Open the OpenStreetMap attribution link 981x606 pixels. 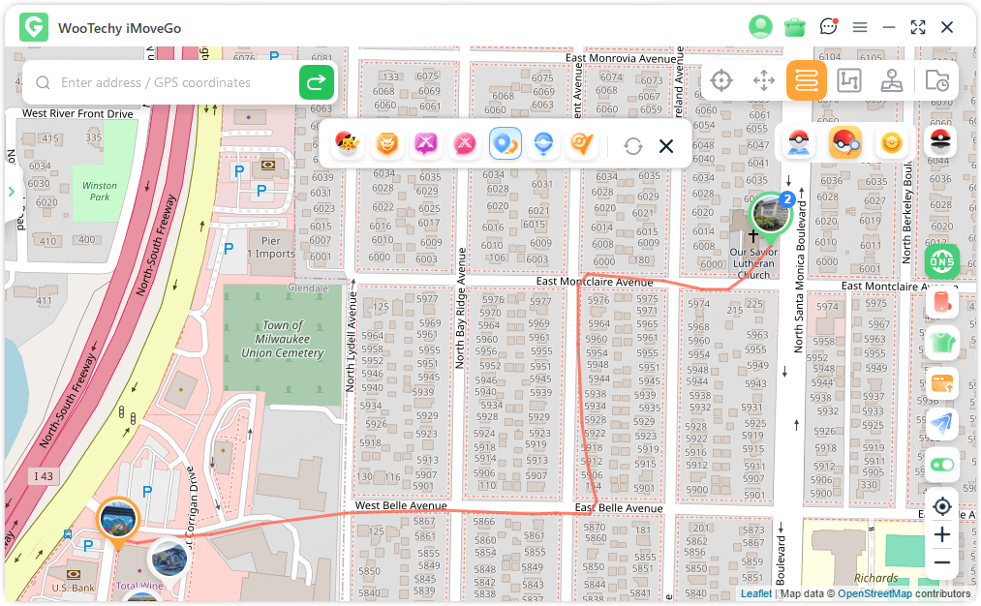point(874,593)
